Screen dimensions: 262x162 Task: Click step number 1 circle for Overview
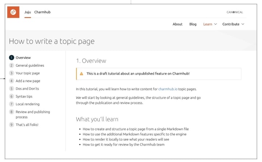click(11, 58)
